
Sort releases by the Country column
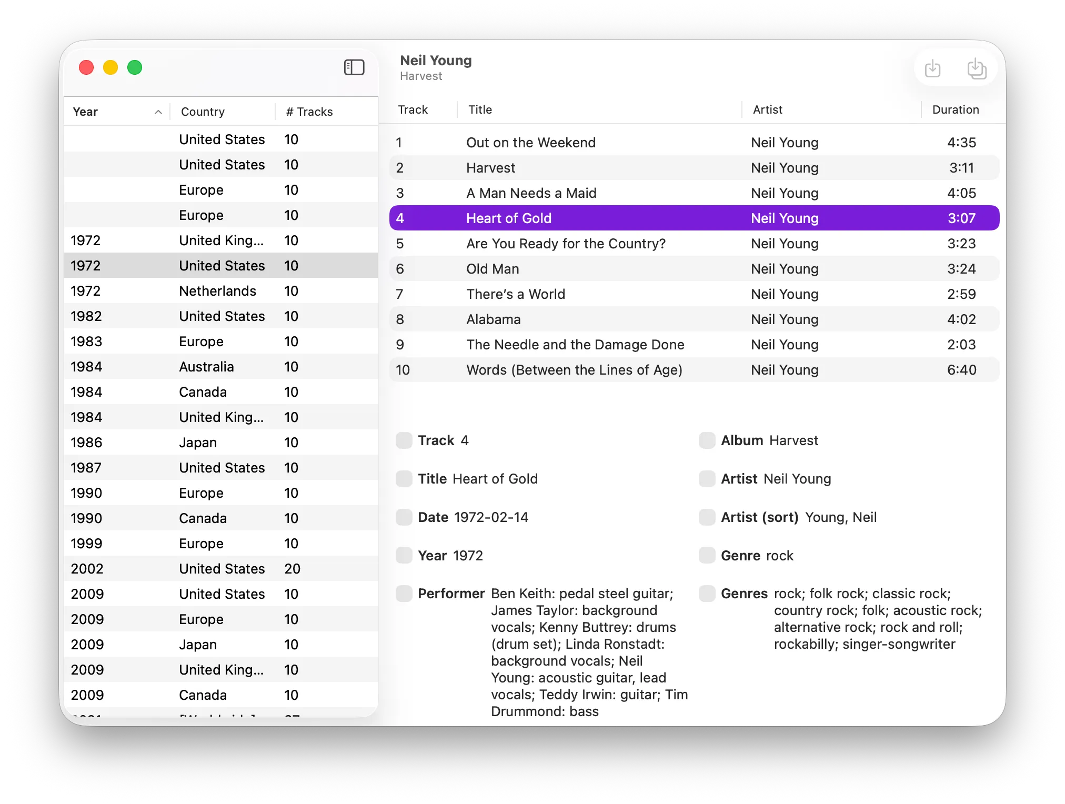(203, 112)
